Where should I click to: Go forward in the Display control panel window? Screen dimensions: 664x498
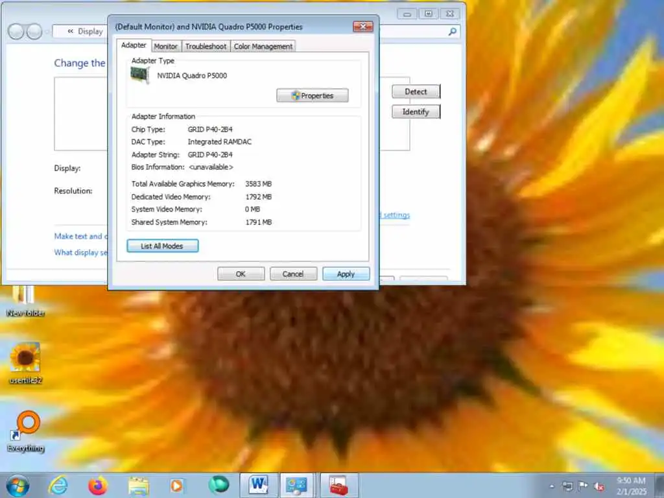tap(34, 31)
